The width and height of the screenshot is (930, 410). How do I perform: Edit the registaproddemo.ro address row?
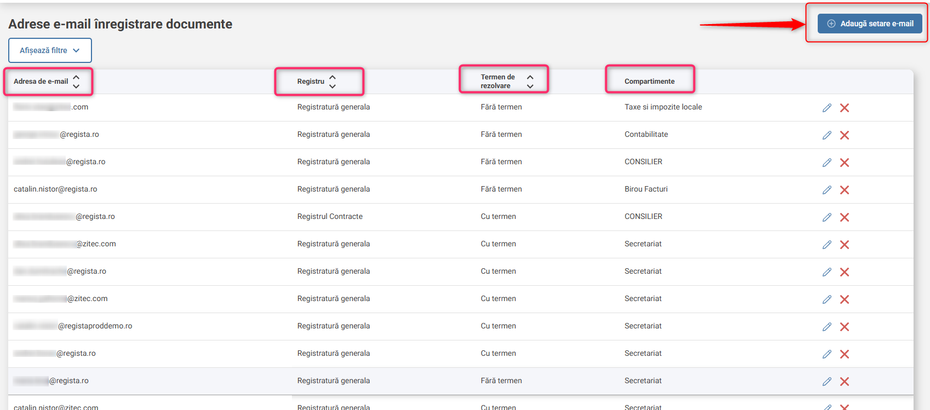pyautogui.click(x=827, y=327)
